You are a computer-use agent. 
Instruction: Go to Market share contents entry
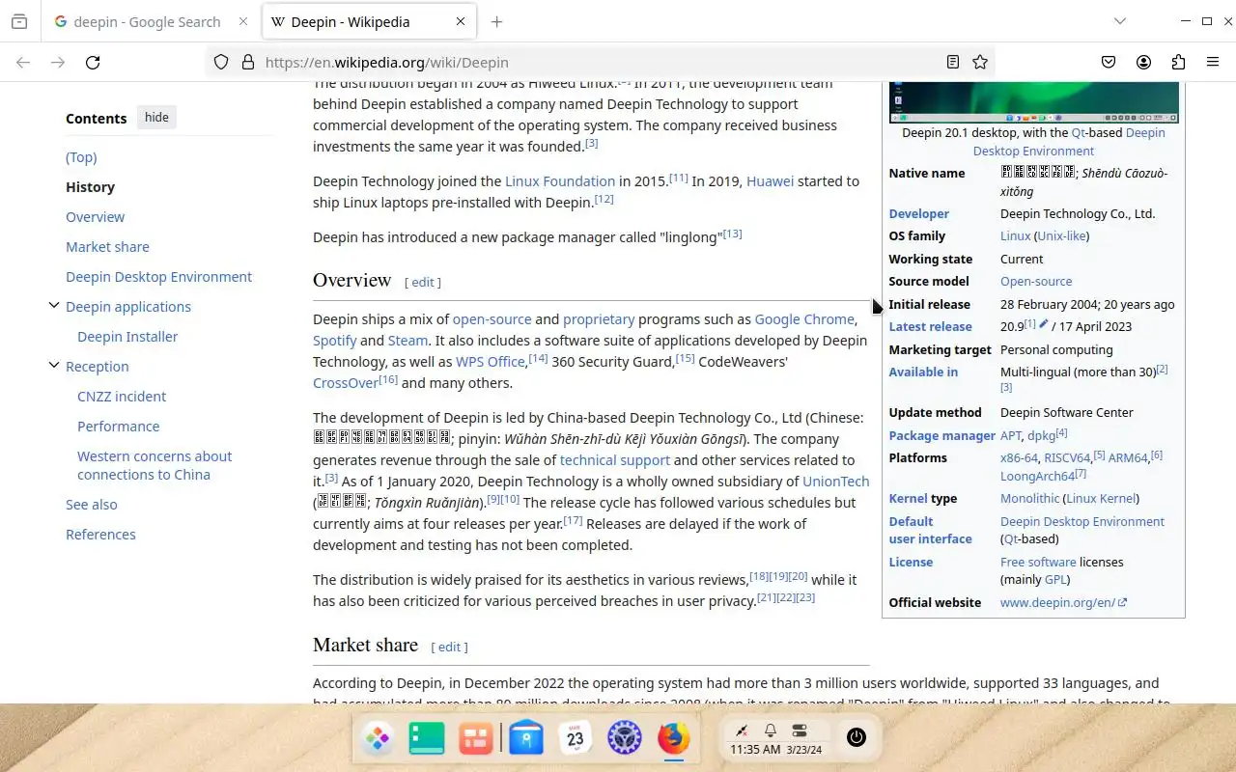click(x=107, y=247)
